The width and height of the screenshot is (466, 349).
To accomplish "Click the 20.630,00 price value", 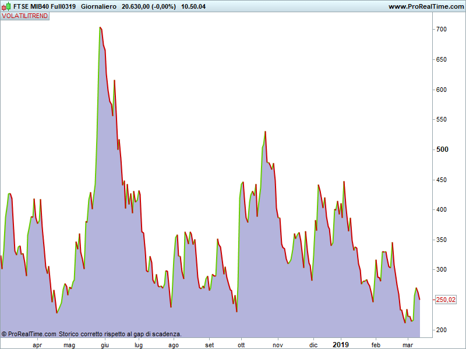I will tap(136, 6).
